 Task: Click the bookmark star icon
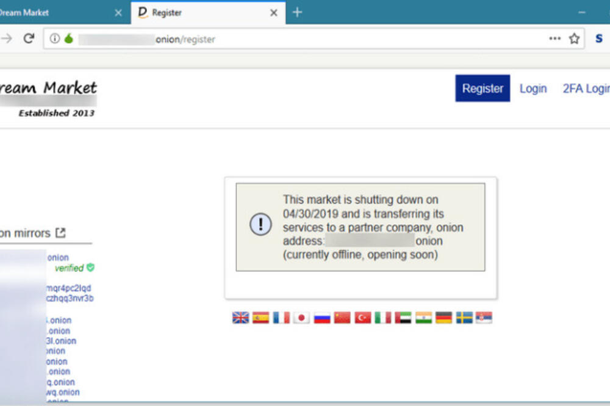(574, 39)
